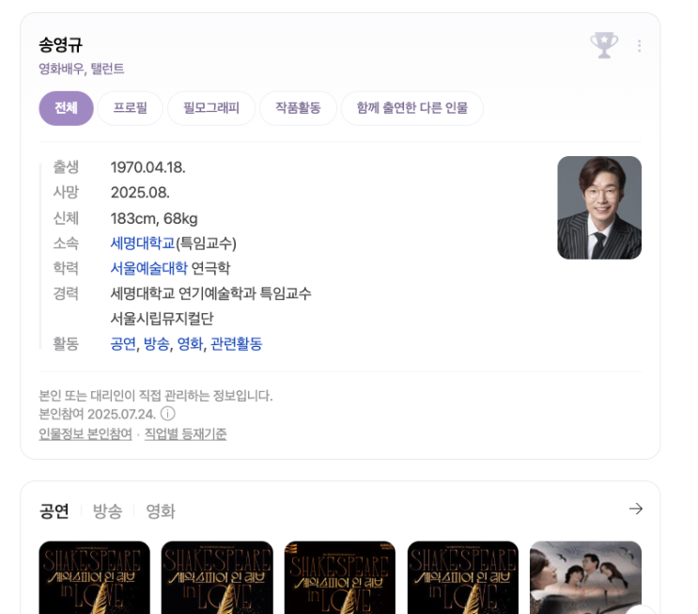Click the info icon next to 본인참여 2025.07.24.
This screenshot has width=698, height=614.
pos(168,414)
